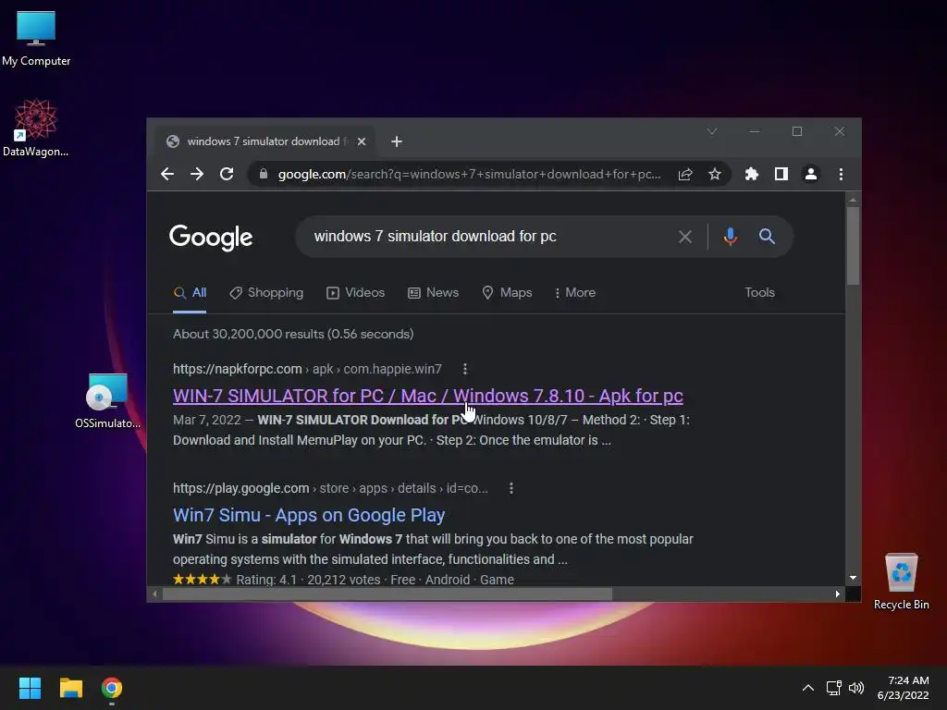Show hidden system tray icons
Viewport: 947px width, 710px height.
pyautogui.click(x=807, y=688)
